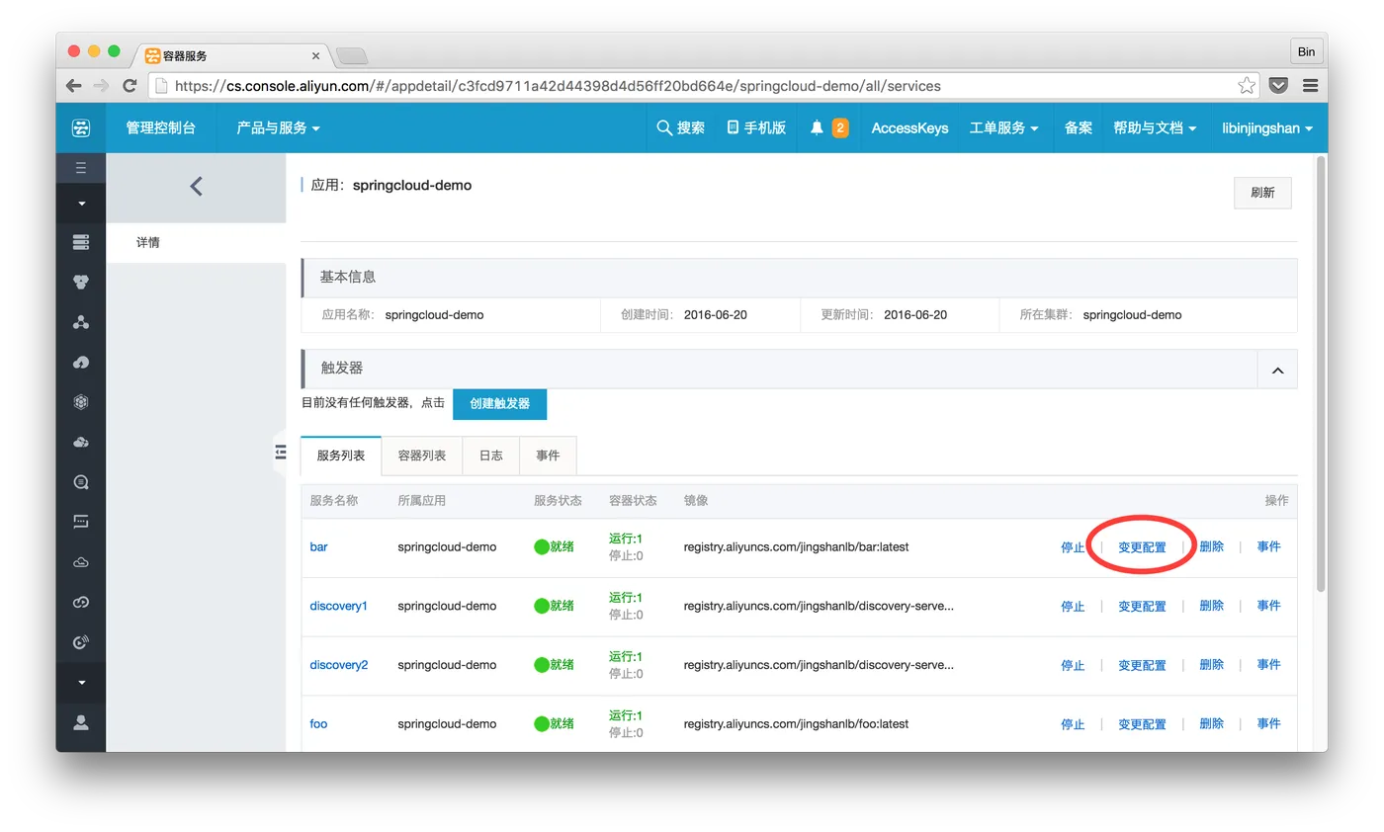This screenshot has width=1384, height=832.
Task: Open the double cloud icon in the sidebar
Action: point(81,442)
